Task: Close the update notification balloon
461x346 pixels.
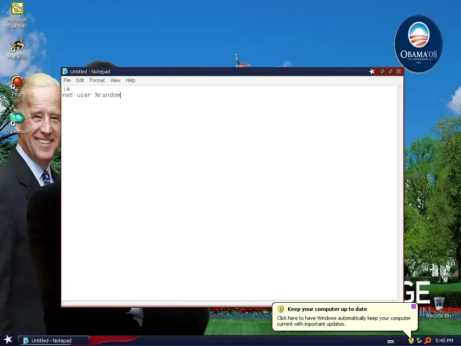Action: point(413,306)
